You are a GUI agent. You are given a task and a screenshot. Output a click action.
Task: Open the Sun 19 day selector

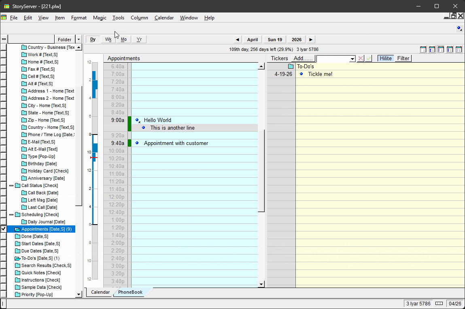click(275, 39)
